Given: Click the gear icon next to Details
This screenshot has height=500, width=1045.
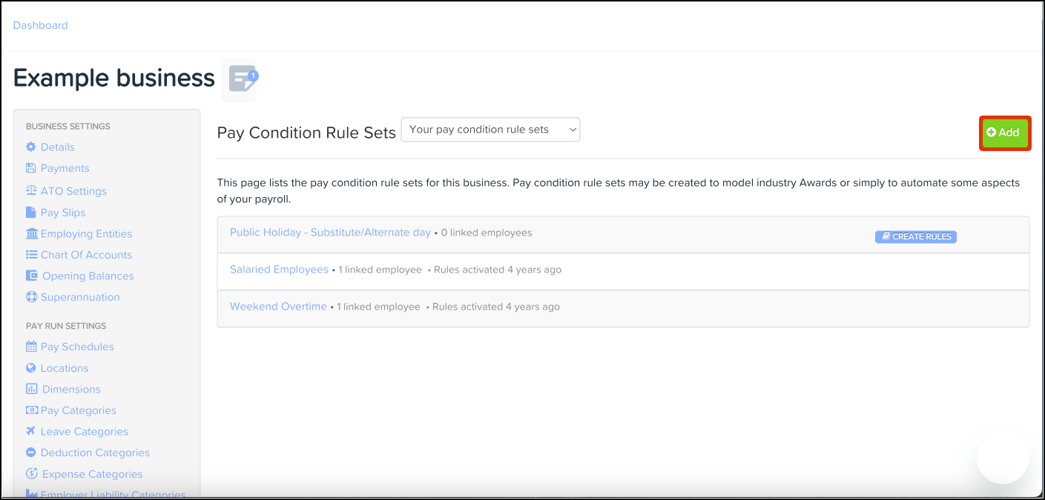Looking at the screenshot, I should click(31, 147).
